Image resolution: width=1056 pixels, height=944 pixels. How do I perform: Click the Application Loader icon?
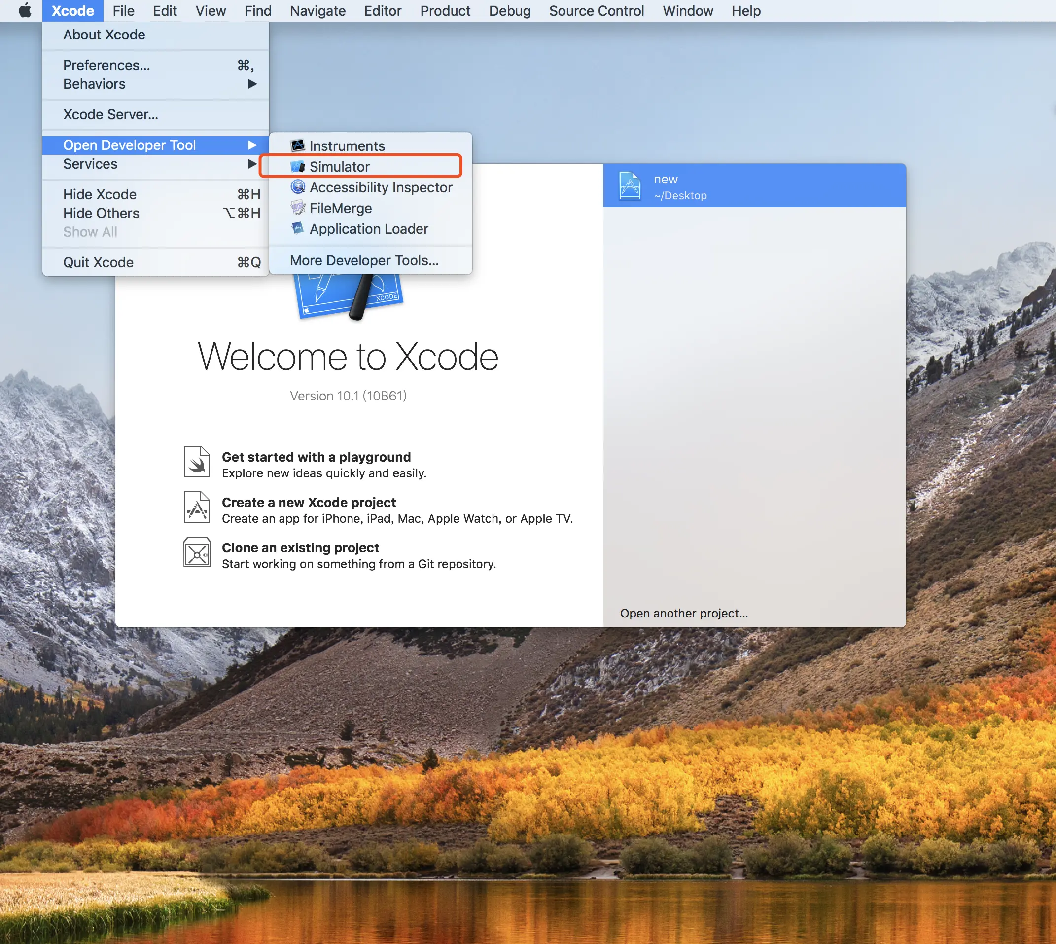coord(297,228)
